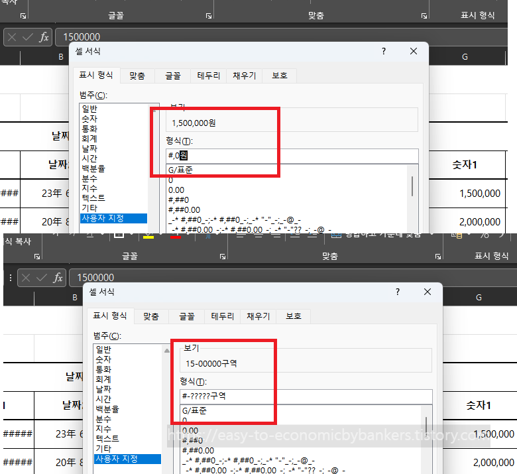
Task: Click format list scrollbar in dialog previewing 1,500,000원
Action: pos(412,186)
